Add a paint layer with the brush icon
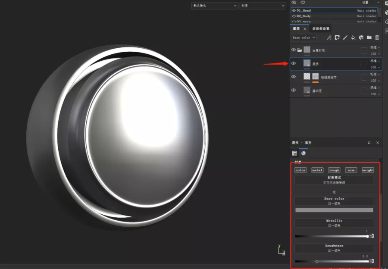The image size is (388, 269). 345,38
